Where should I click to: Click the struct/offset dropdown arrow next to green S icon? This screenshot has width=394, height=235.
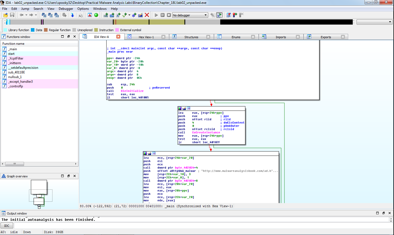[129, 15]
